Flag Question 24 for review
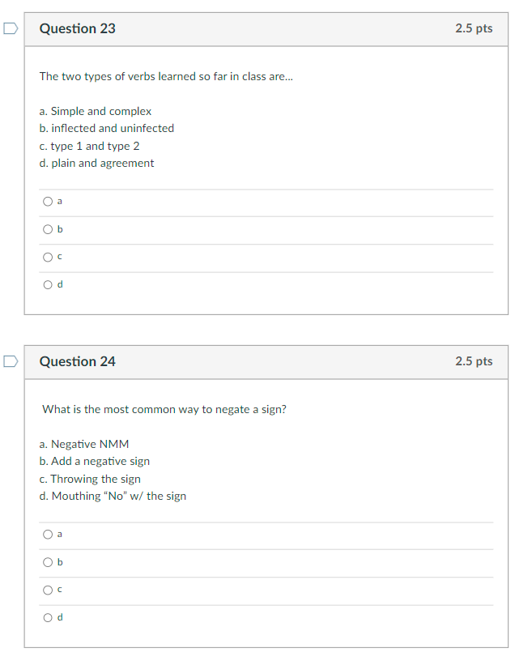Viewport: 532px width, 661px height. [10, 361]
